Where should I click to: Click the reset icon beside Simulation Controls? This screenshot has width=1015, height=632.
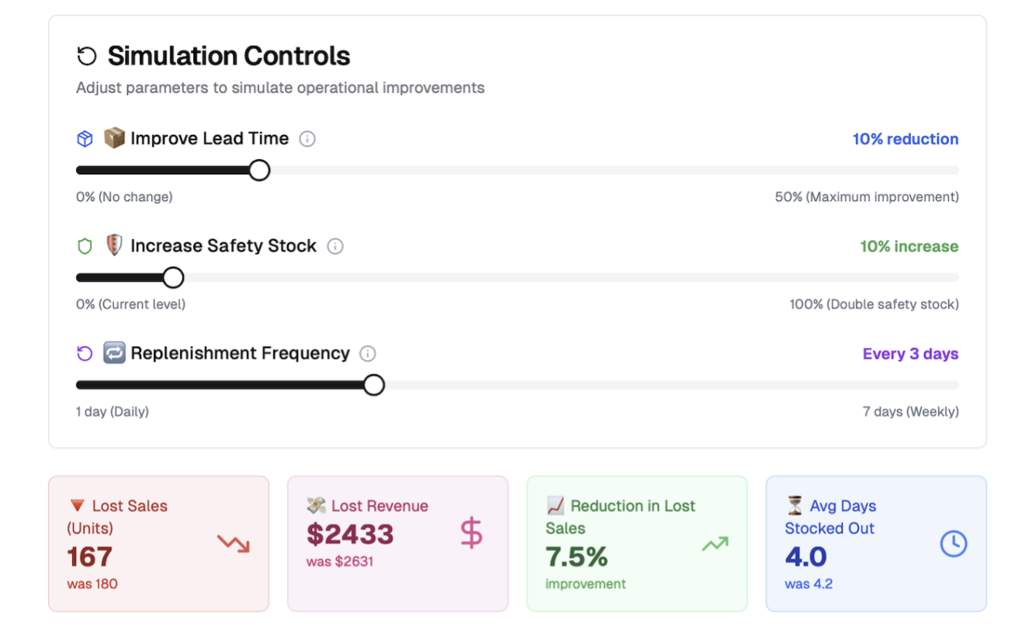[x=86, y=56]
